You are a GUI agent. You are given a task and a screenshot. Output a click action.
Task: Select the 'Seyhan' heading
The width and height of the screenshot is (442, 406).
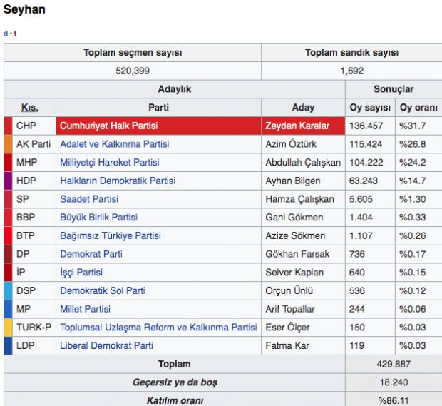pyautogui.click(x=24, y=9)
